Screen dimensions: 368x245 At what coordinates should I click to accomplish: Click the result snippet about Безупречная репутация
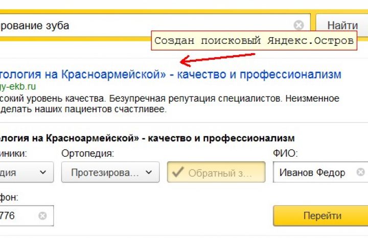pyautogui.click(x=169, y=97)
